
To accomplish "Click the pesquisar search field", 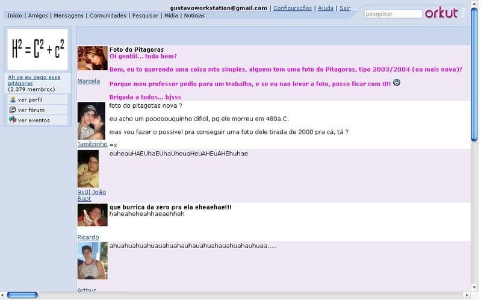I will (x=393, y=13).
